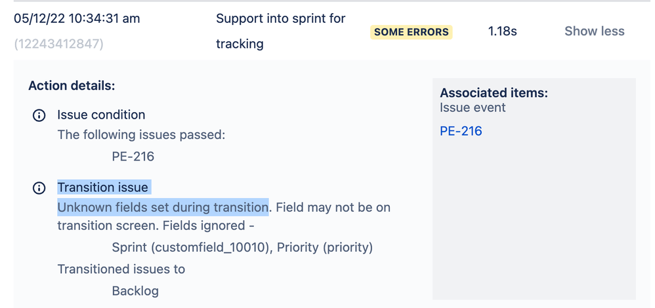Click the 1.18s duration value
This screenshot has height=308, width=655.
tap(503, 31)
